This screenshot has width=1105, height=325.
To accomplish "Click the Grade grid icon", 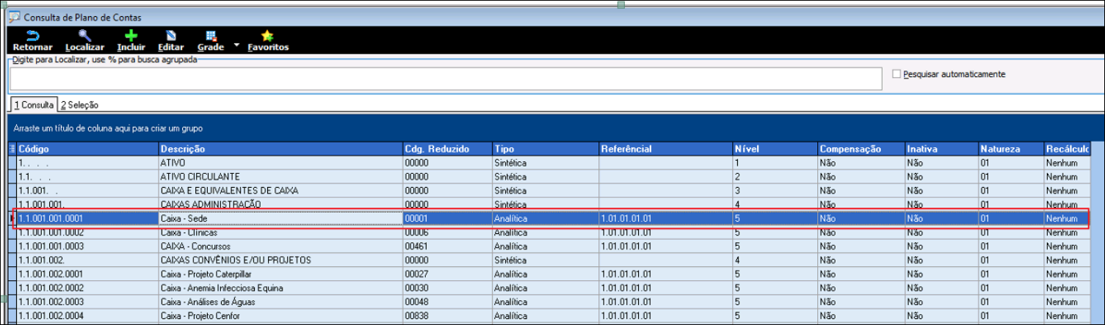I will pyautogui.click(x=211, y=35).
